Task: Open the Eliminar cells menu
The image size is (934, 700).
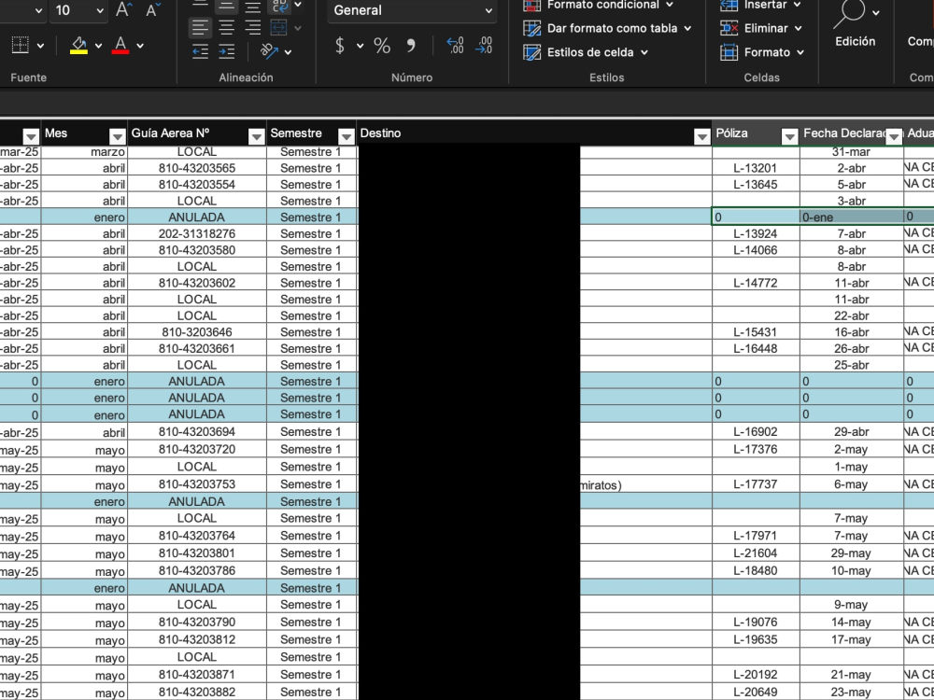Action: pos(761,28)
